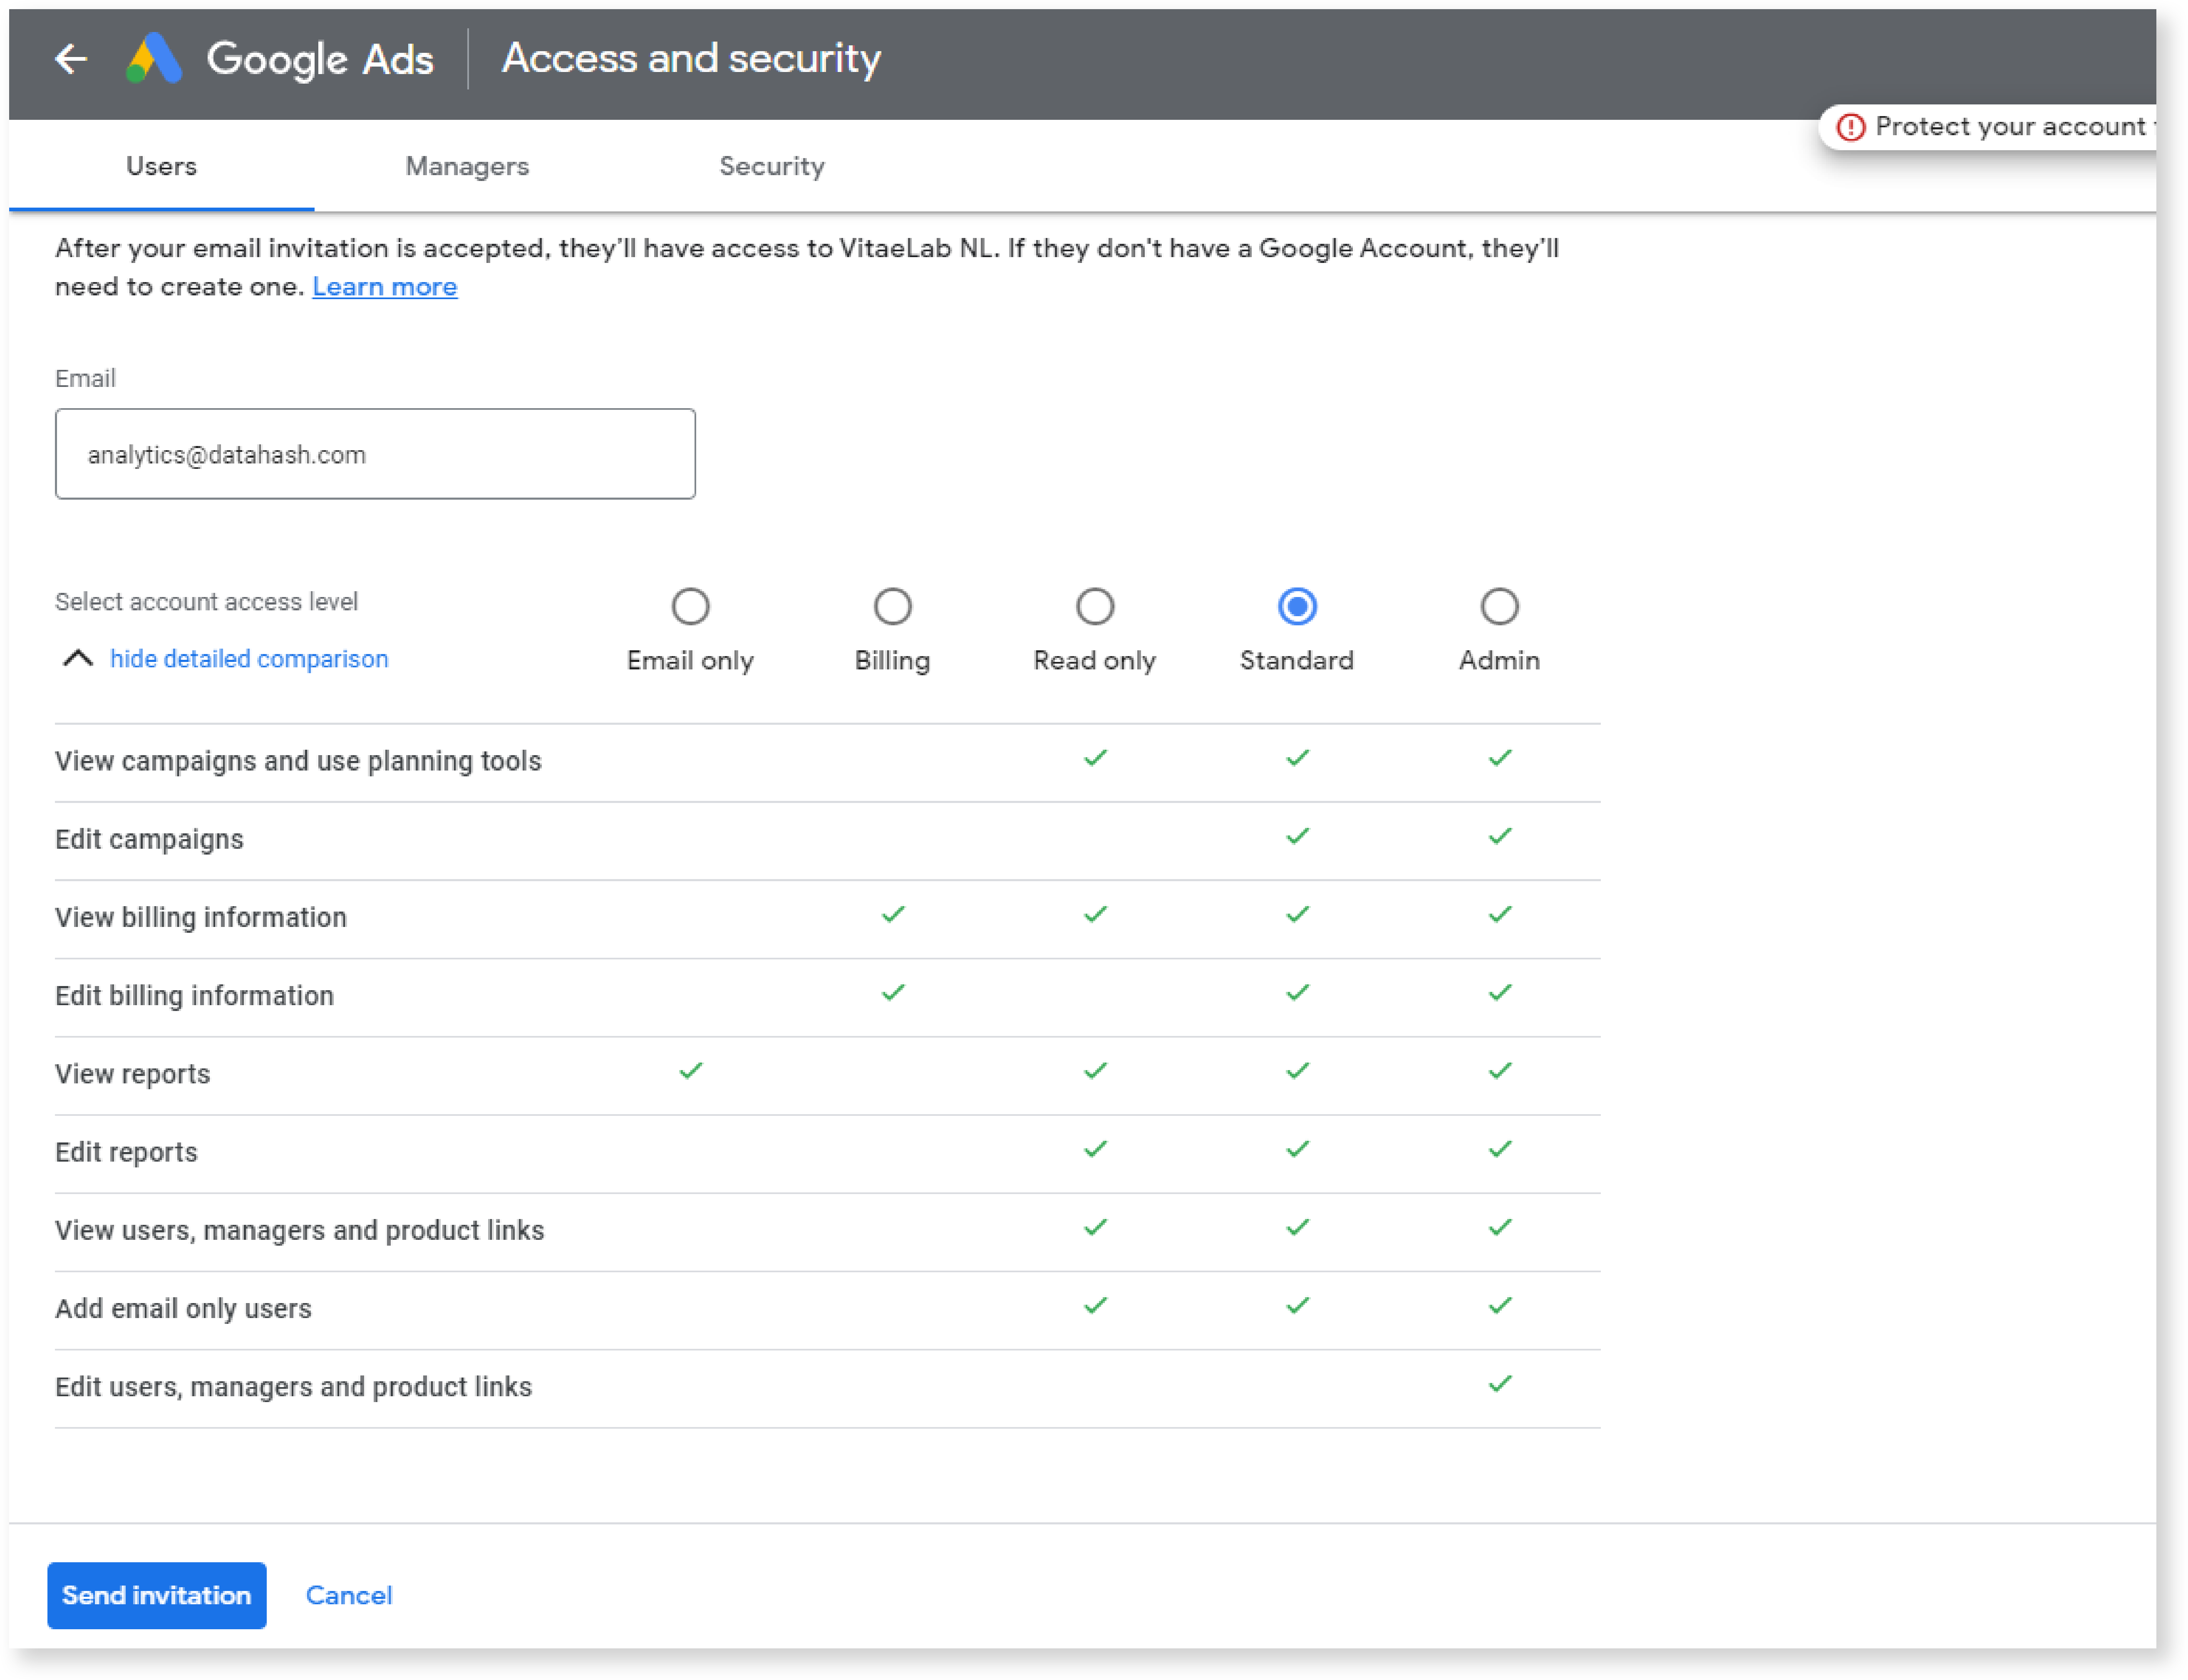Click the 'Edit billing information' row label
This screenshot has height=1680, width=2188.
tap(194, 995)
